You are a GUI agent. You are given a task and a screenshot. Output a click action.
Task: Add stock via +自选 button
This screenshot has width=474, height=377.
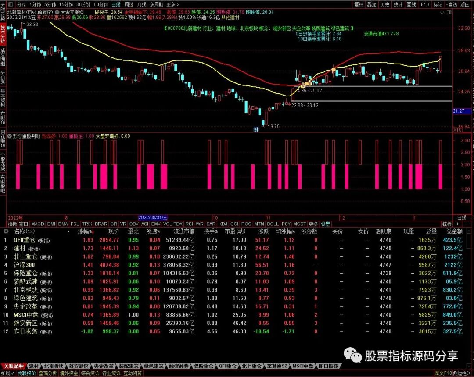pyautogui.click(x=451, y=4)
